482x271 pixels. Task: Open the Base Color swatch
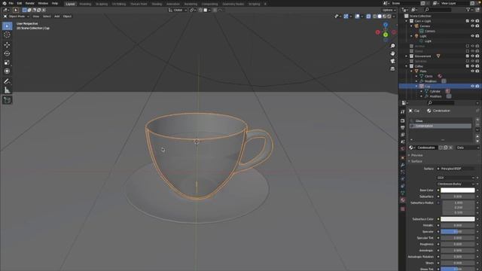click(x=458, y=190)
